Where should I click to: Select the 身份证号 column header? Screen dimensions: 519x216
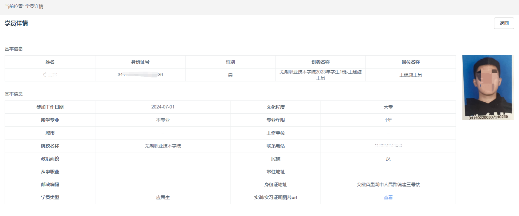[x=140, y=62]
